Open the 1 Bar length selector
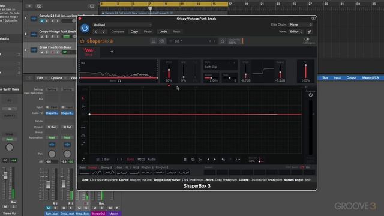The height and width of the screenshot is (216, 384). point(103,160)
